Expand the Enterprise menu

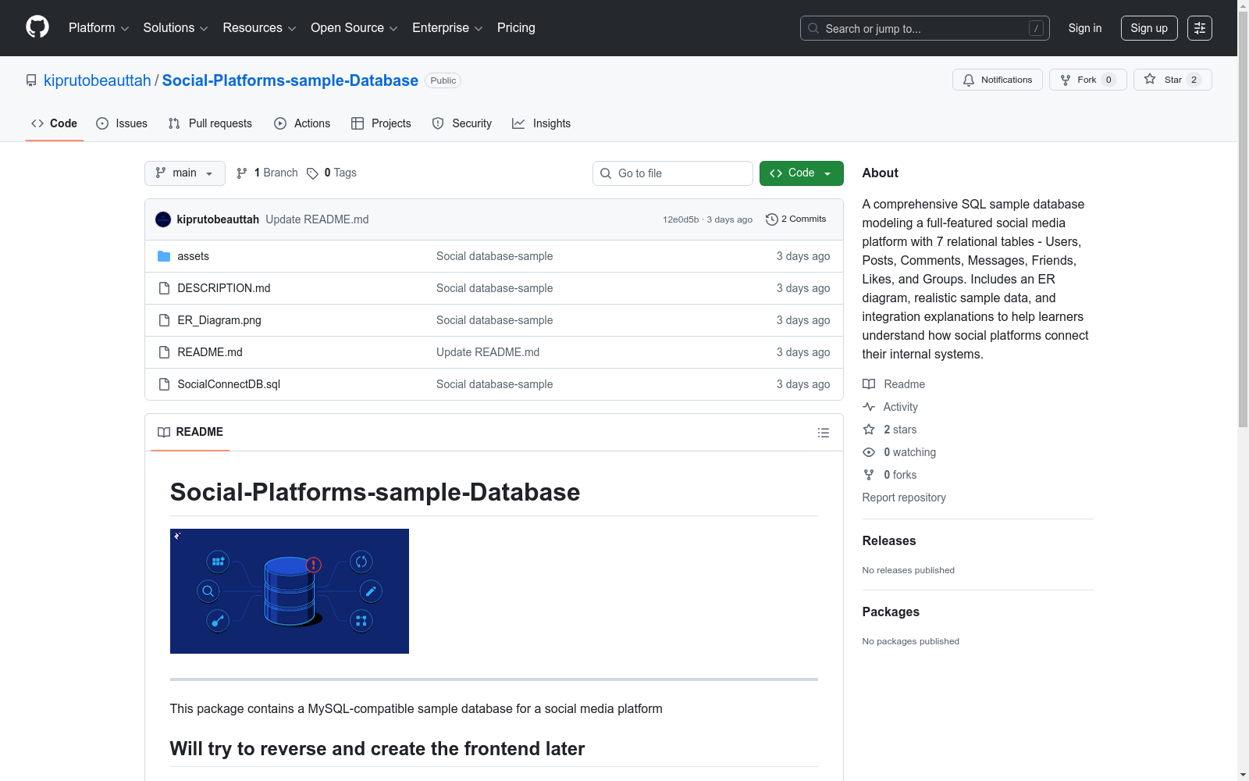click(x=447, y=28)
